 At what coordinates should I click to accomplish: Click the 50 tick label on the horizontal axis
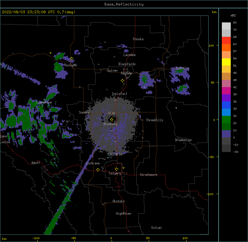coord(148,238)
